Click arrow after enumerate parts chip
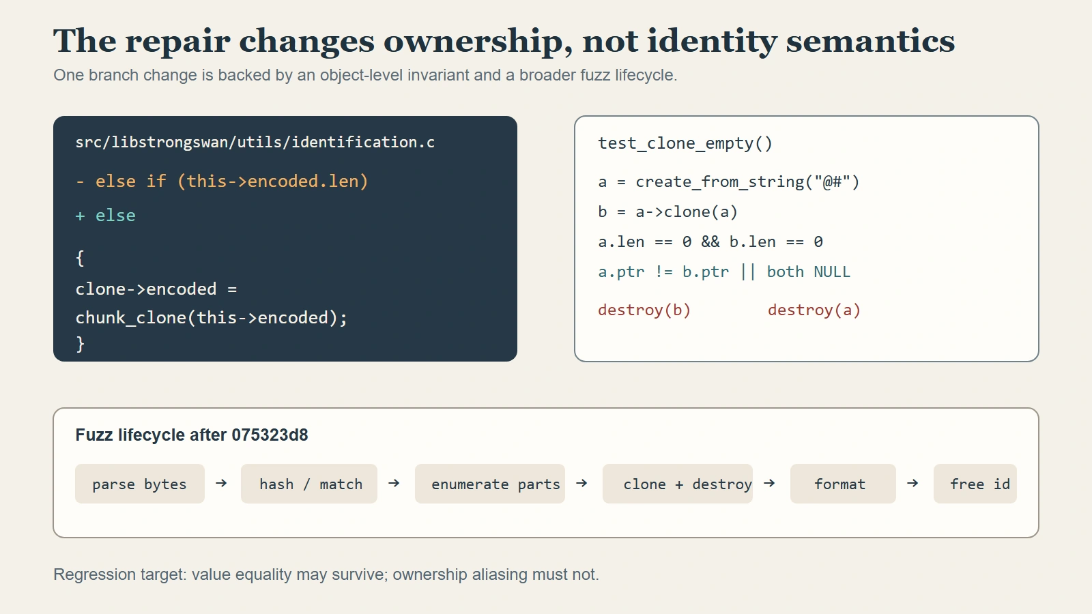Image resolution: width=1092 pixels, height=614 pixels. (581, 483)
